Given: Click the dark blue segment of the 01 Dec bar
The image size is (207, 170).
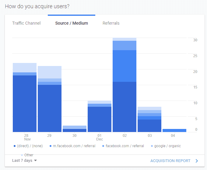Looking at the screenshot, I should tap(100, 119).
